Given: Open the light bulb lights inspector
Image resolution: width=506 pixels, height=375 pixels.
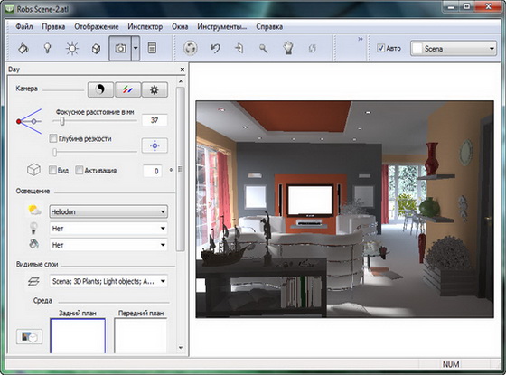Looking at the screenshot, I should pyautogui.click(x=47, y=49).
